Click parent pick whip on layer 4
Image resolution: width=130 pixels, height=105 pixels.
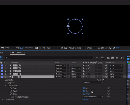click(x=106, y=74)
